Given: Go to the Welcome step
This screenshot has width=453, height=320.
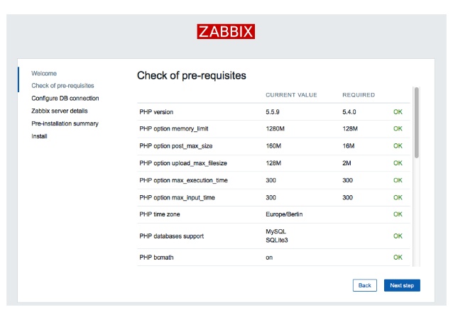Looking at the screenshot, I should [44, 73].
